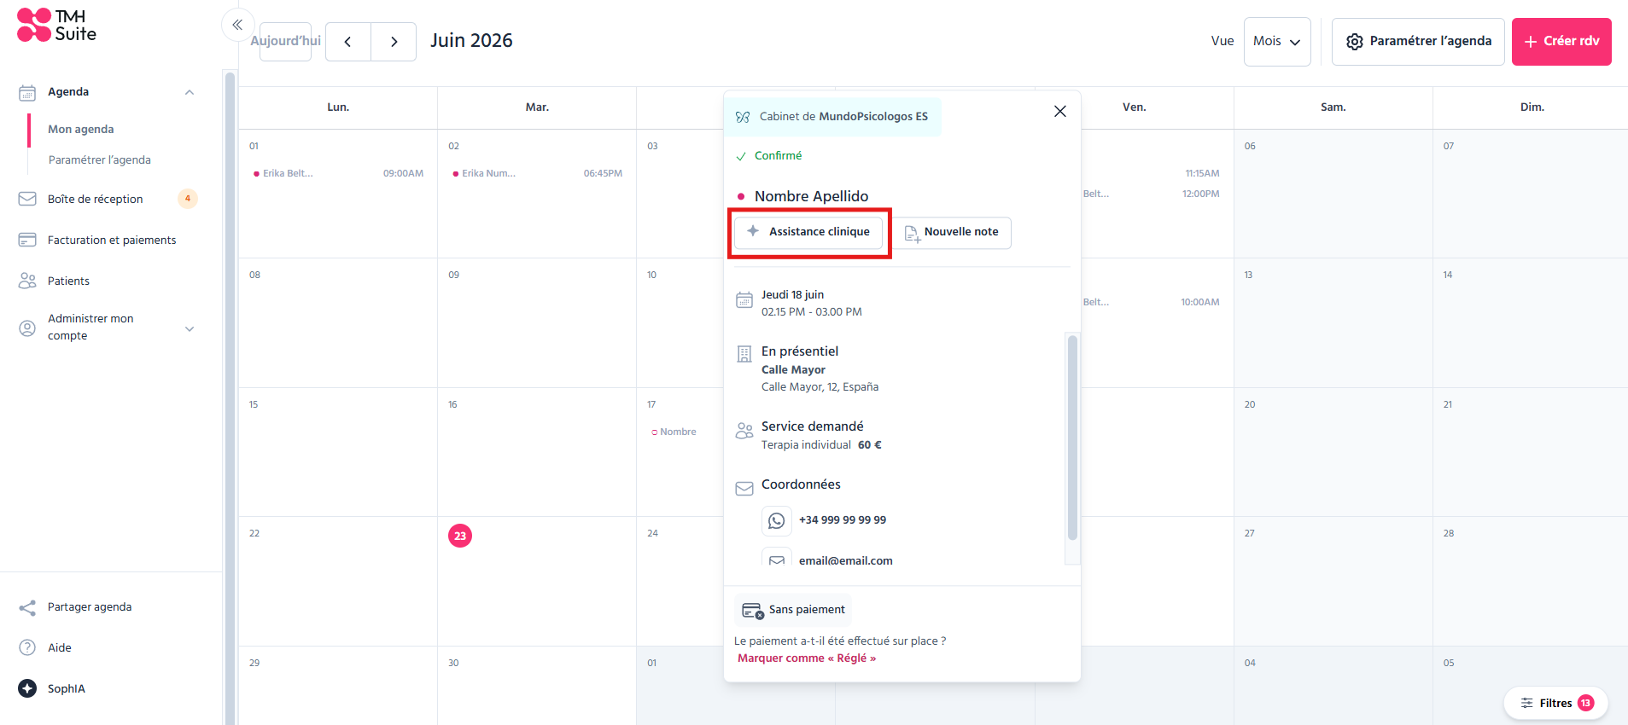Open the Filtres button
The height and width of the screenshot is (725, 1628).
coord(1556,703)
